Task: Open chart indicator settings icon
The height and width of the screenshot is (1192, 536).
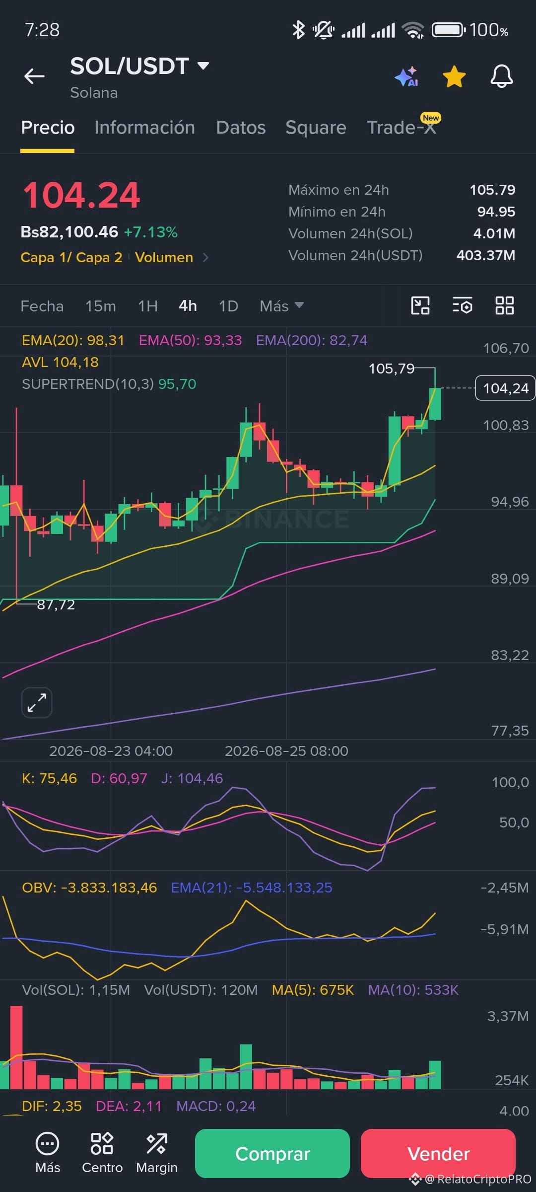Action: pos(463,305)
